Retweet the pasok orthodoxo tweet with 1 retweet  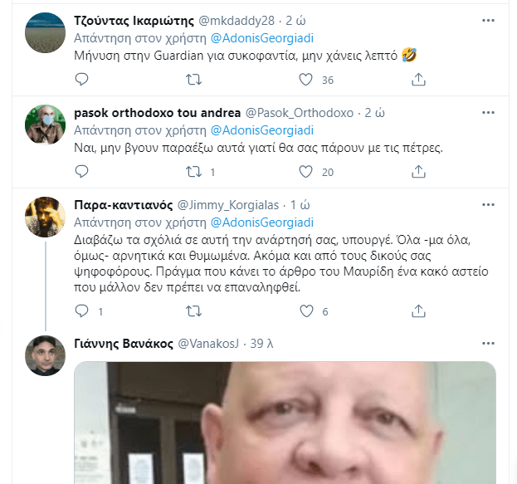click(x=193, y=172)
